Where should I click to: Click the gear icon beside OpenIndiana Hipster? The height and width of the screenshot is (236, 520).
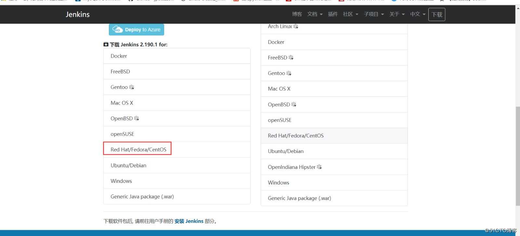click(x=319, y=167)
